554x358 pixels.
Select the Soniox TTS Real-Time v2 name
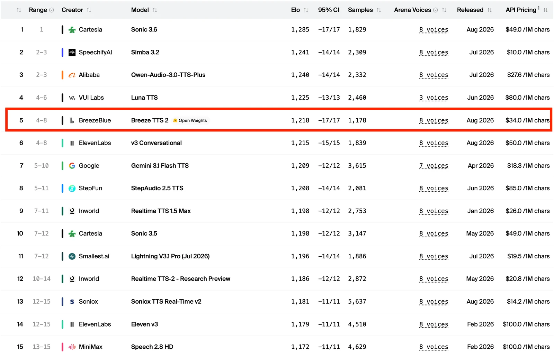coord(166,302)
